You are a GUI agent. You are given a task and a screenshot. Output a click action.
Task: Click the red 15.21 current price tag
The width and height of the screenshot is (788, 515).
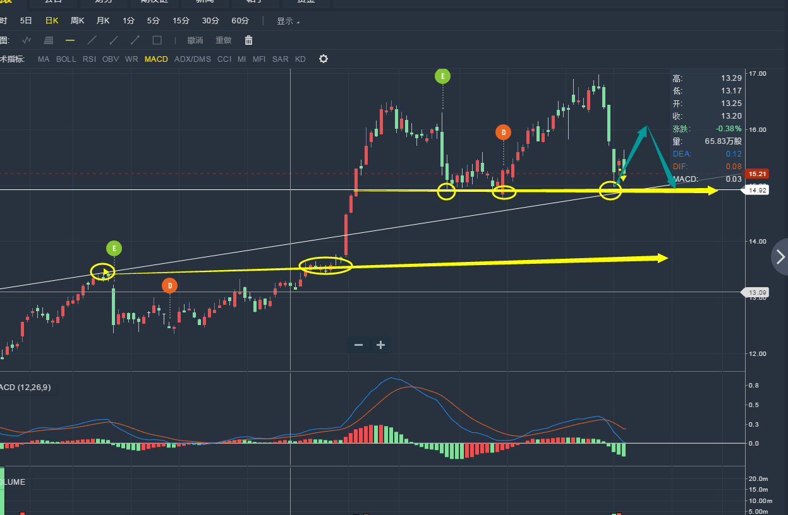(x=757, y=174)
